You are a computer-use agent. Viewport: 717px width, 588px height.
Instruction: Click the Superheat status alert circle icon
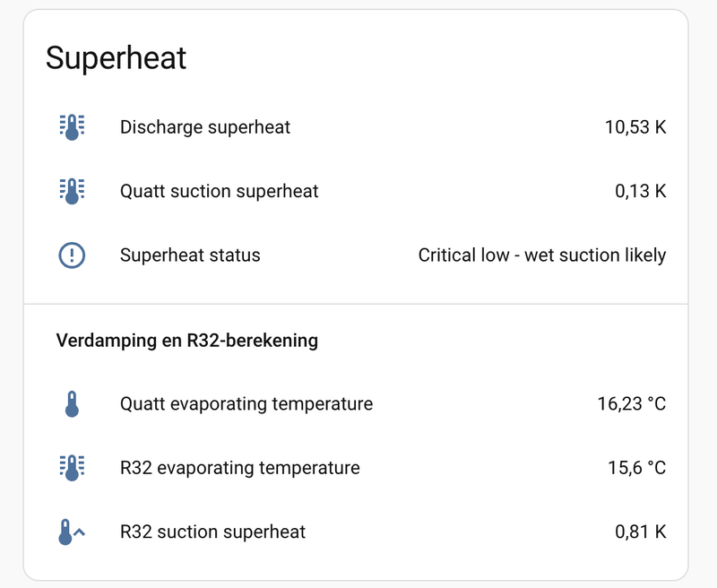click(72, 255)
